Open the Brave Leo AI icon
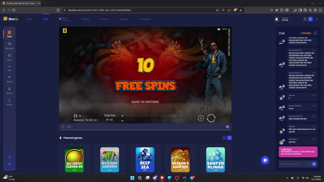324x182 pixels. [310, 10]
